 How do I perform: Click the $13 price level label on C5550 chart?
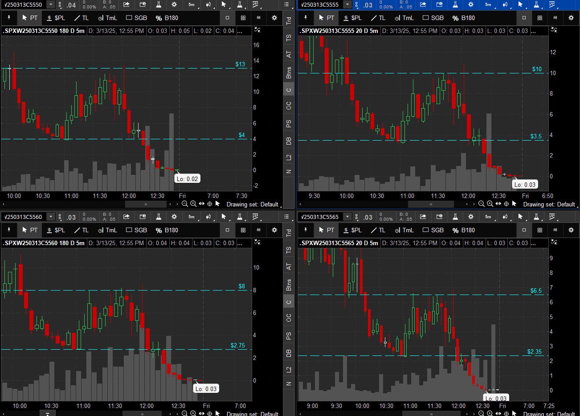click(x=240, y=64)
